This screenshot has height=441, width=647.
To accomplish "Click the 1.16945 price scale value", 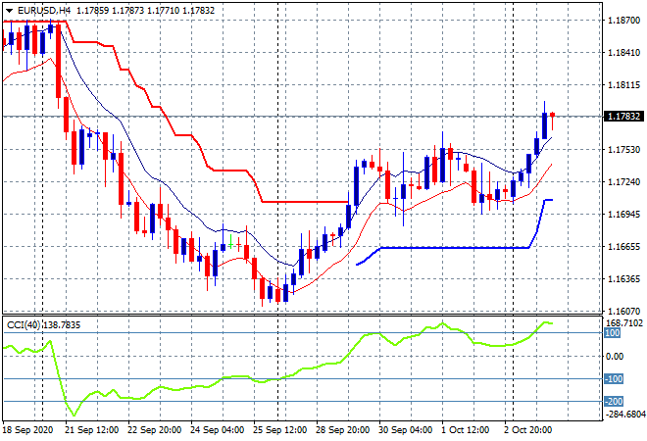I will coord(623,214).
